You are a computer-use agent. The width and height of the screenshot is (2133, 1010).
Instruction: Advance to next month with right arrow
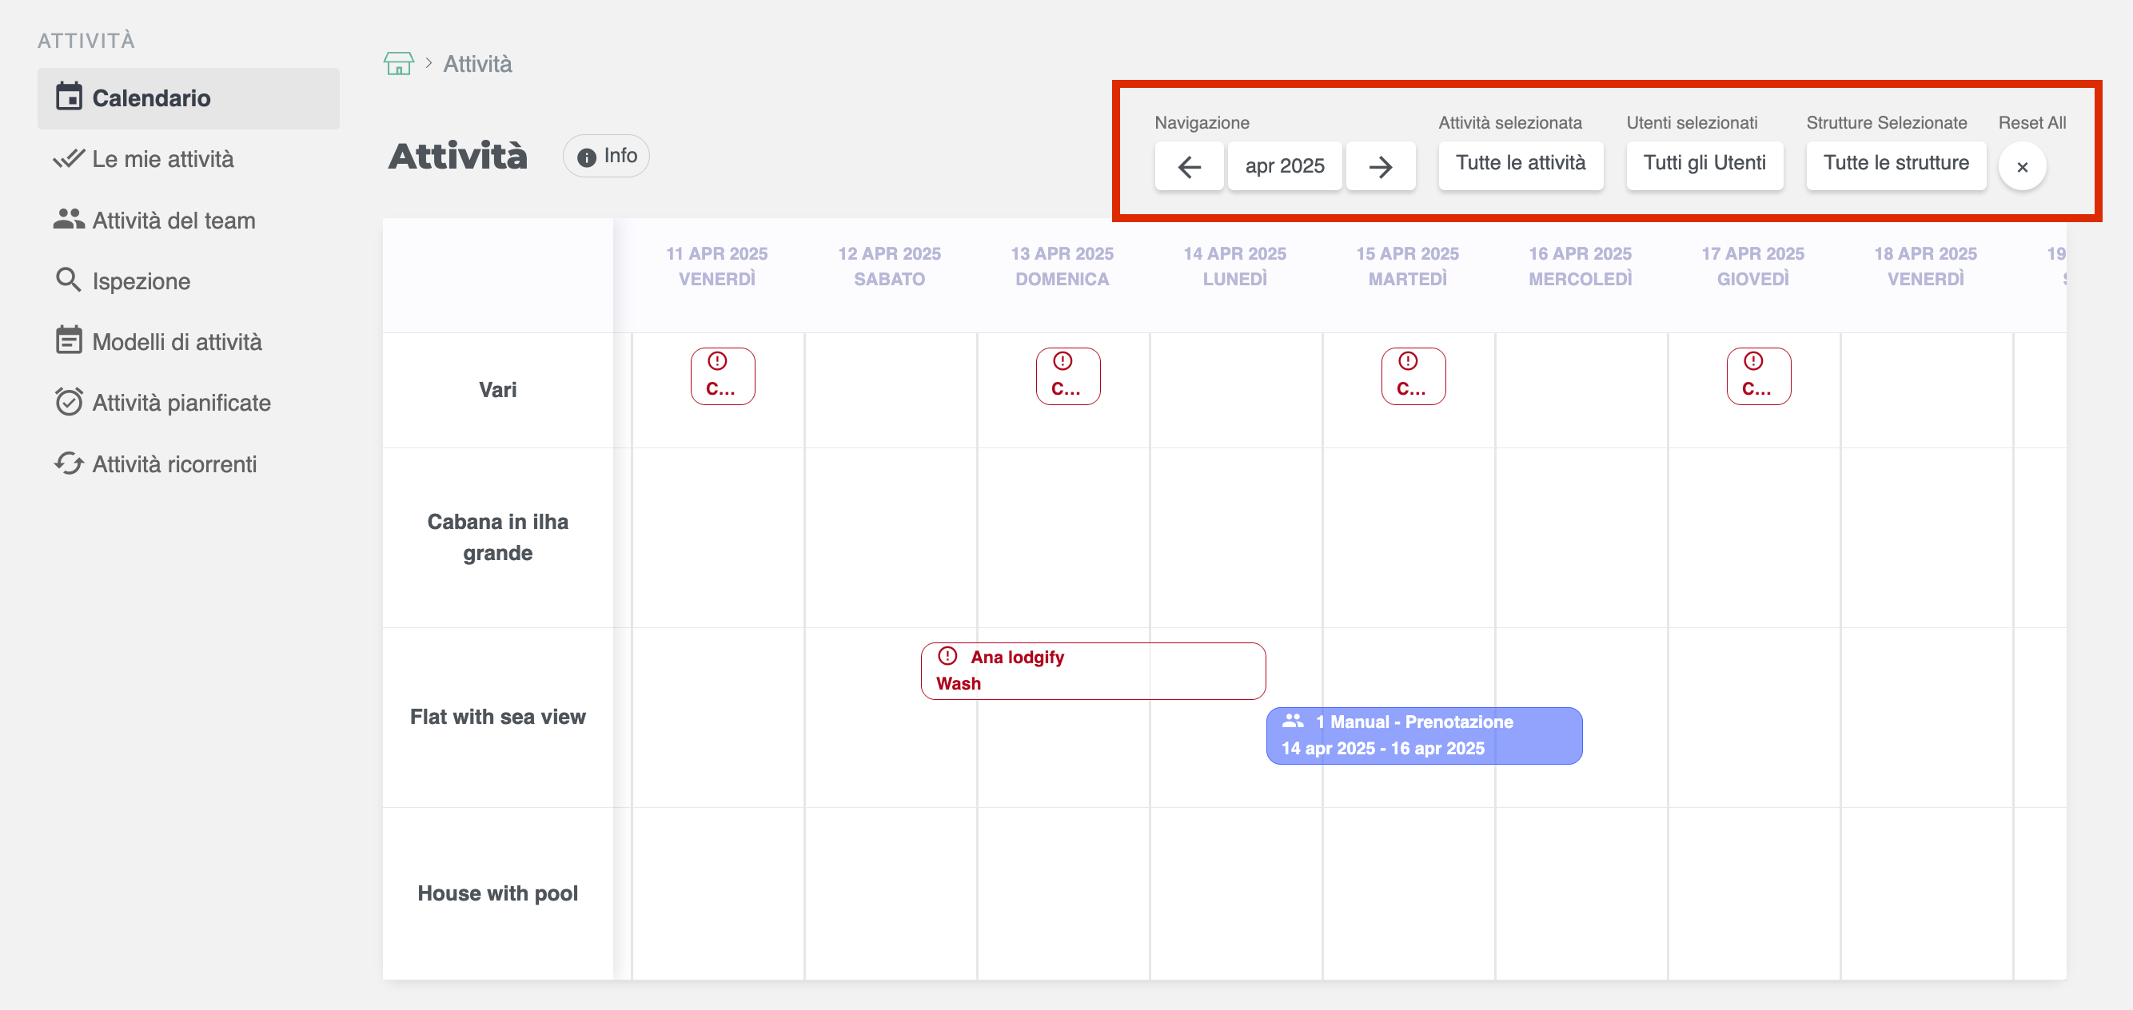(x=1380, y=166)
